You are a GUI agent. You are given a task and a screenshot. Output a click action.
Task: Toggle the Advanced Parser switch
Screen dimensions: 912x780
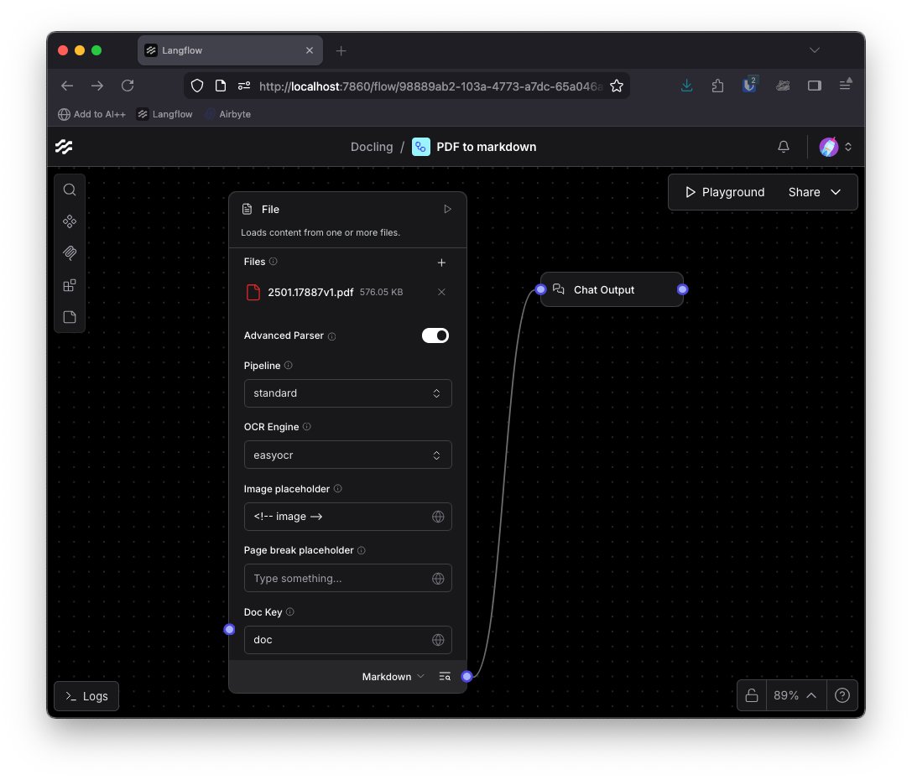click(x=435, y=335)
